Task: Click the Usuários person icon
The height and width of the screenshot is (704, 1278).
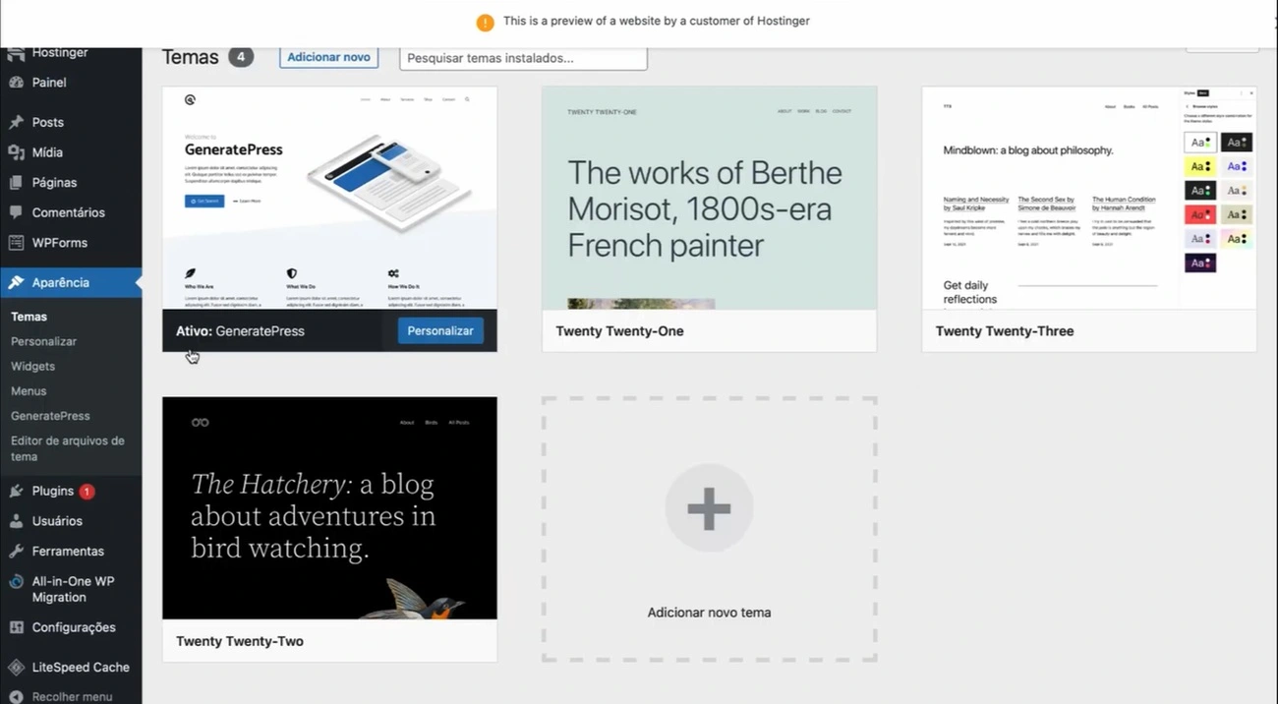Action: point(16,521)
